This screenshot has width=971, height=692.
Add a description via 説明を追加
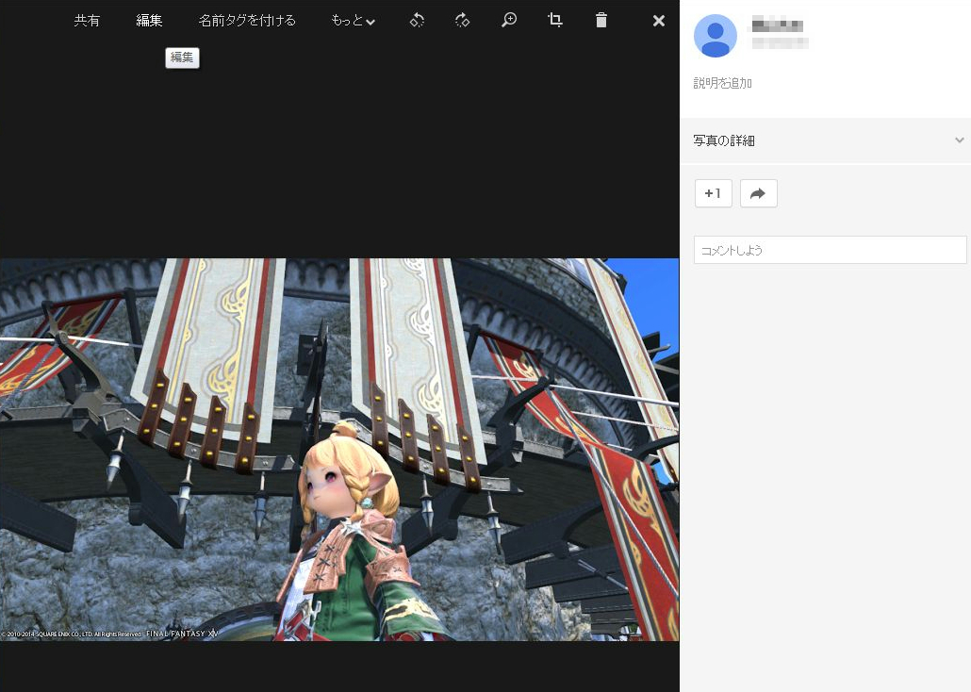click(x=723, y=83)
